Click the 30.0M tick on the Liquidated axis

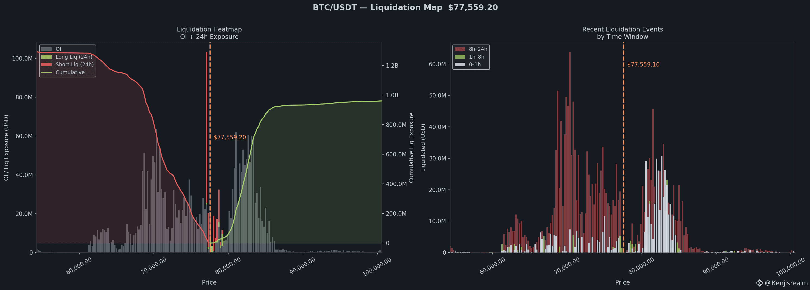[x=437, y=158]
